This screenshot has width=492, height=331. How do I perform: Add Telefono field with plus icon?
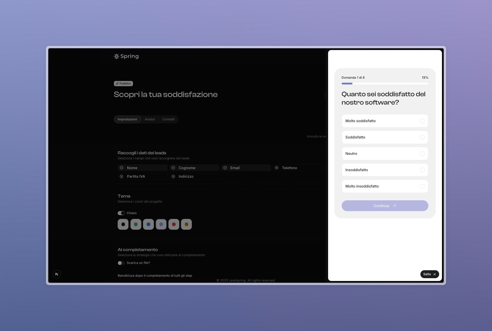pos(277,168)
